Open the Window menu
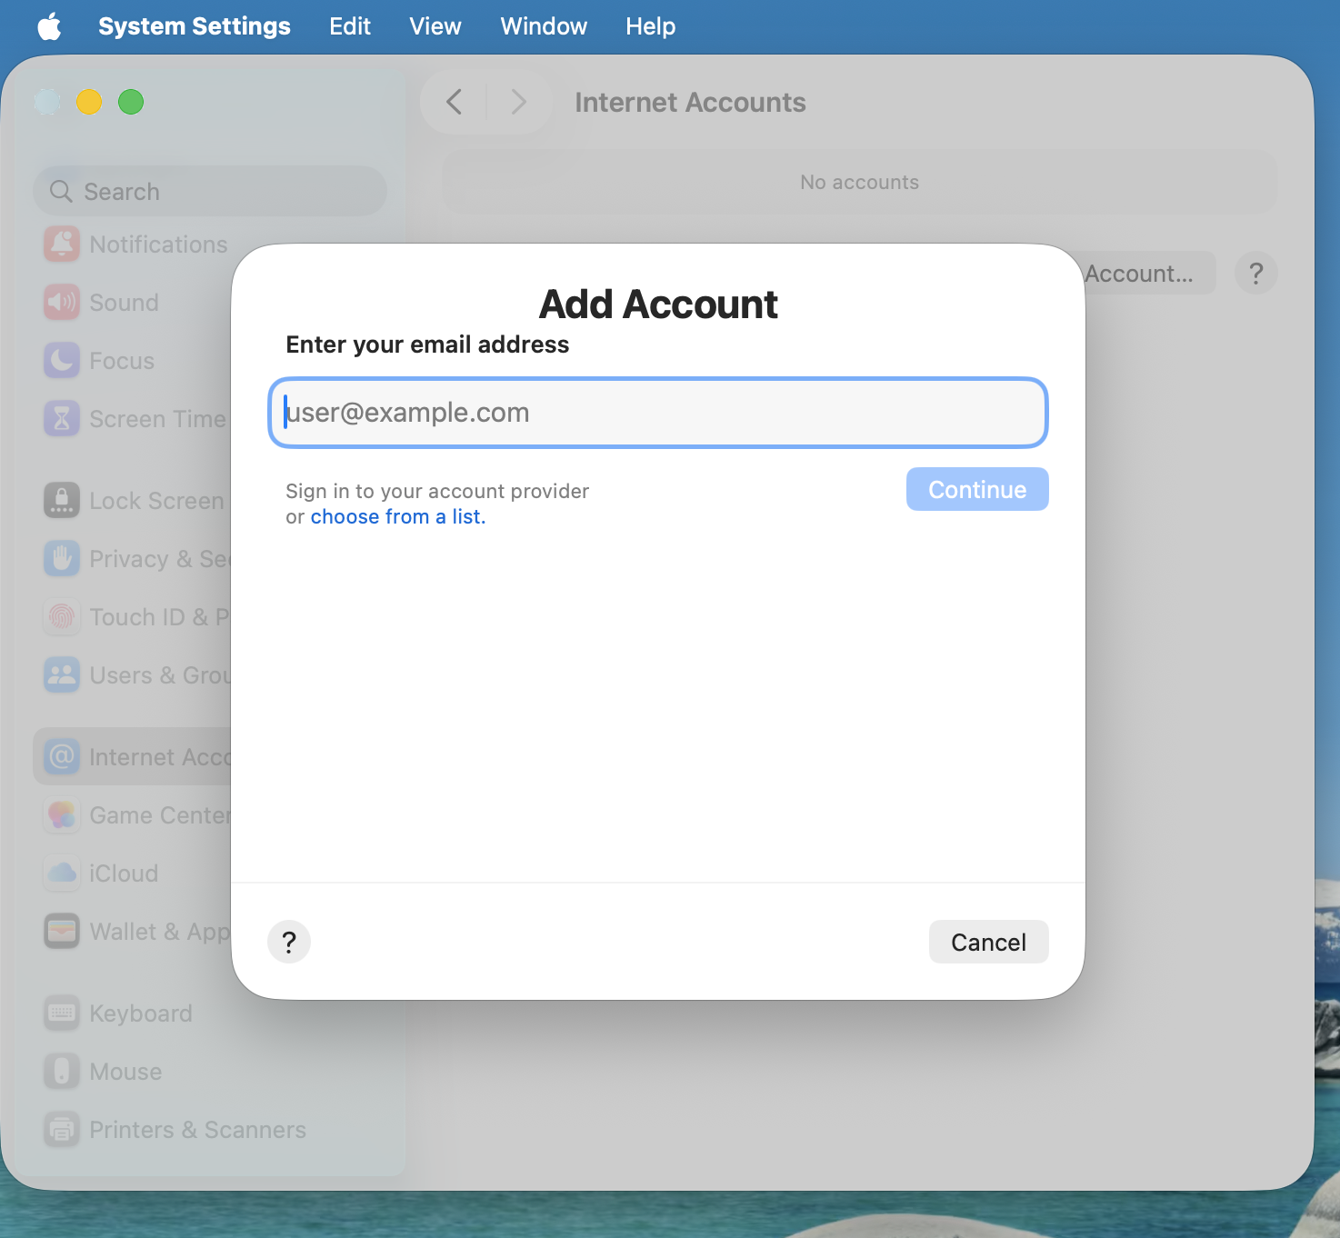The height and width of the screenshot is (1238, 1340). pos(543,25)
